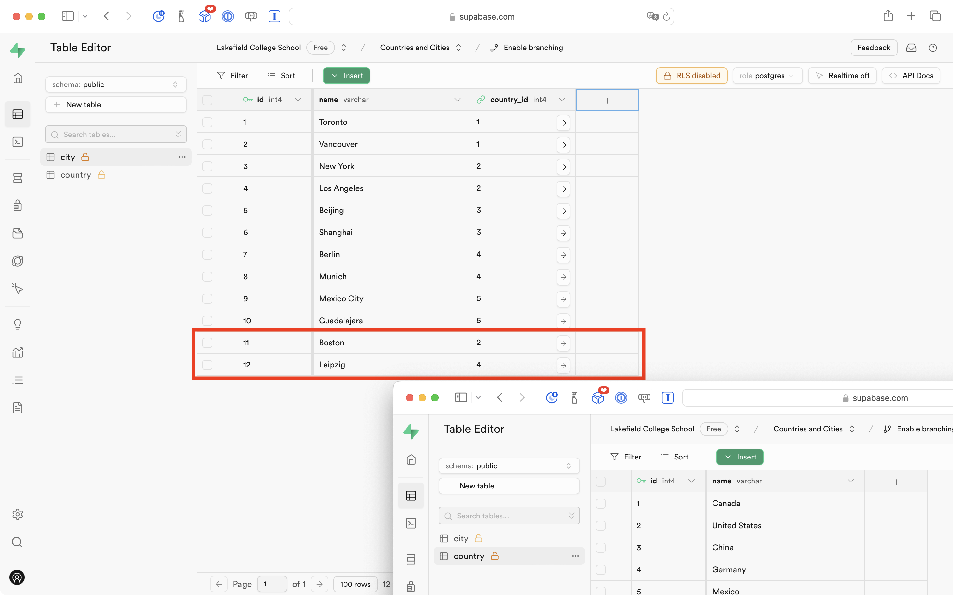
Task: Open the city table options menu
Action: click(x=182, y=157)
